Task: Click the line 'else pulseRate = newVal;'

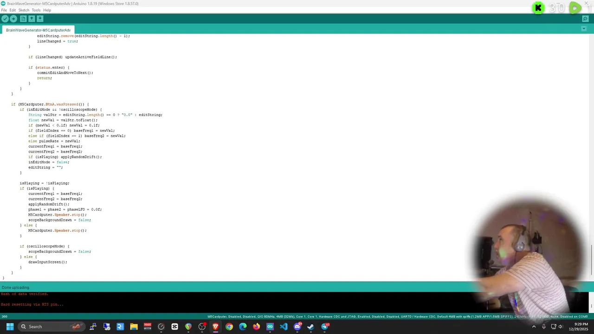Action: point(54,141)
